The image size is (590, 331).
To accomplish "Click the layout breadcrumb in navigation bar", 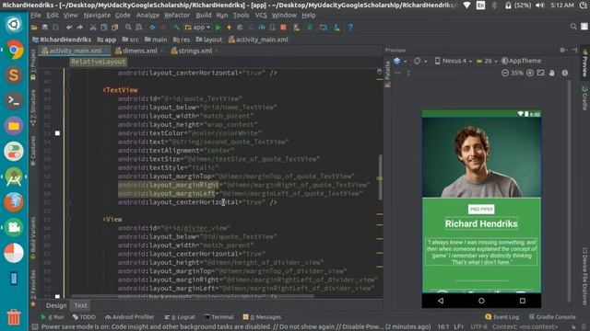I will [x=209, y=40].
